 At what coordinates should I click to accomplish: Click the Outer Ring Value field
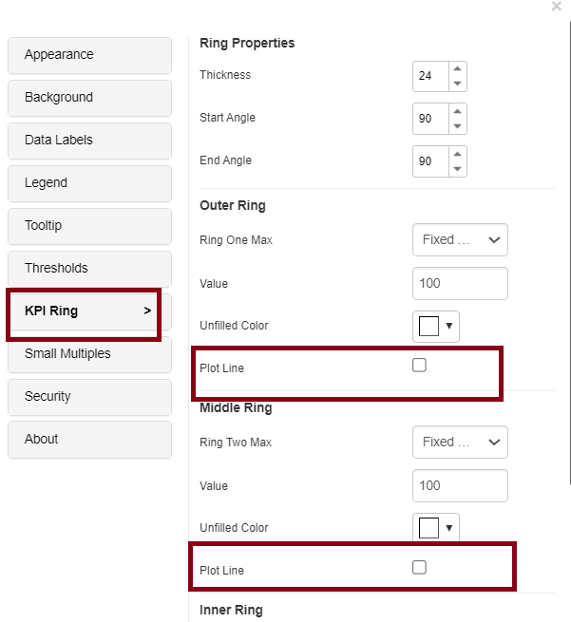[460, 284]
